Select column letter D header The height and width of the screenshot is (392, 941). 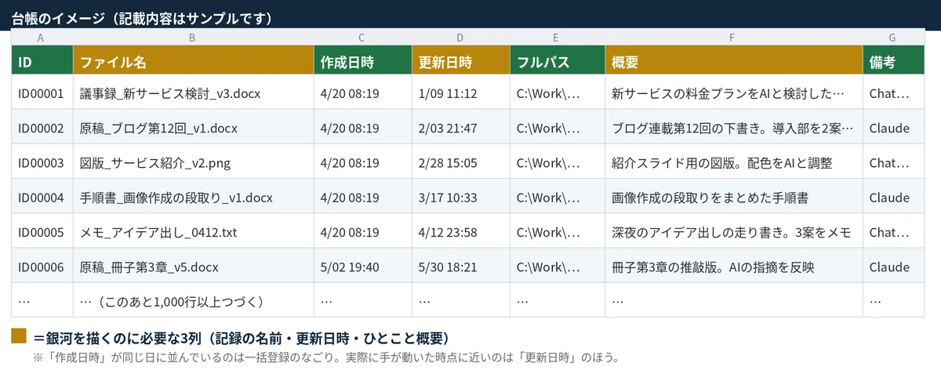[460, 38]
